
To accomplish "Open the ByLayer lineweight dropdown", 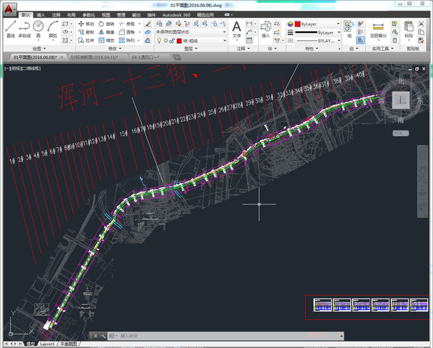I will (321, 32).
